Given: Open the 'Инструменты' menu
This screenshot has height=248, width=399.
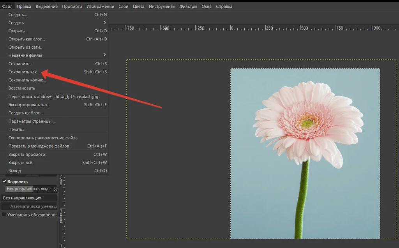Looking at the screenshot, I should pyautogui.click(x=162, y=7).
